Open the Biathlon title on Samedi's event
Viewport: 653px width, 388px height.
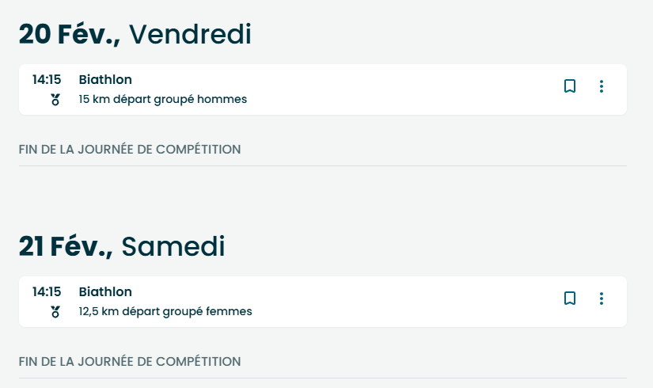(x=105, y=291)
